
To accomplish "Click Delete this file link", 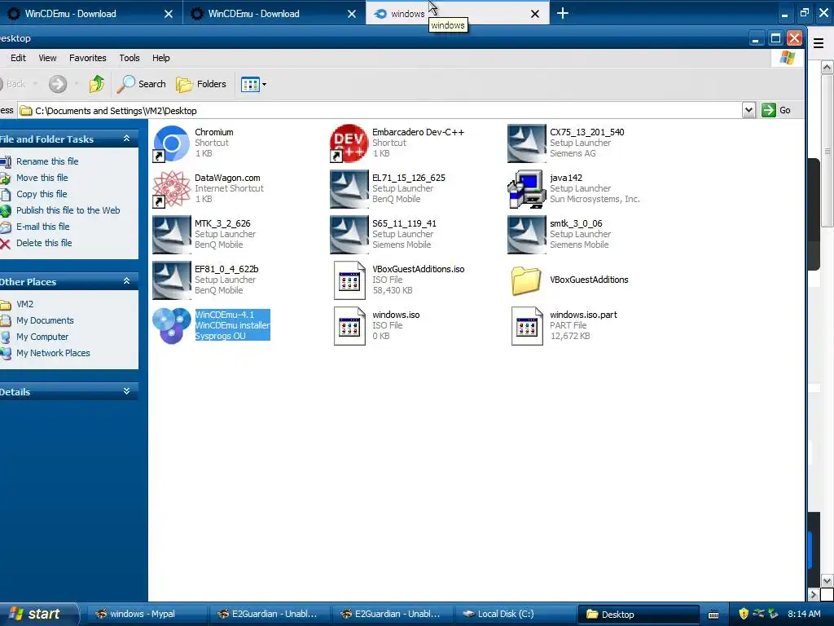I will pyautogui.click(x=44, y=243).
